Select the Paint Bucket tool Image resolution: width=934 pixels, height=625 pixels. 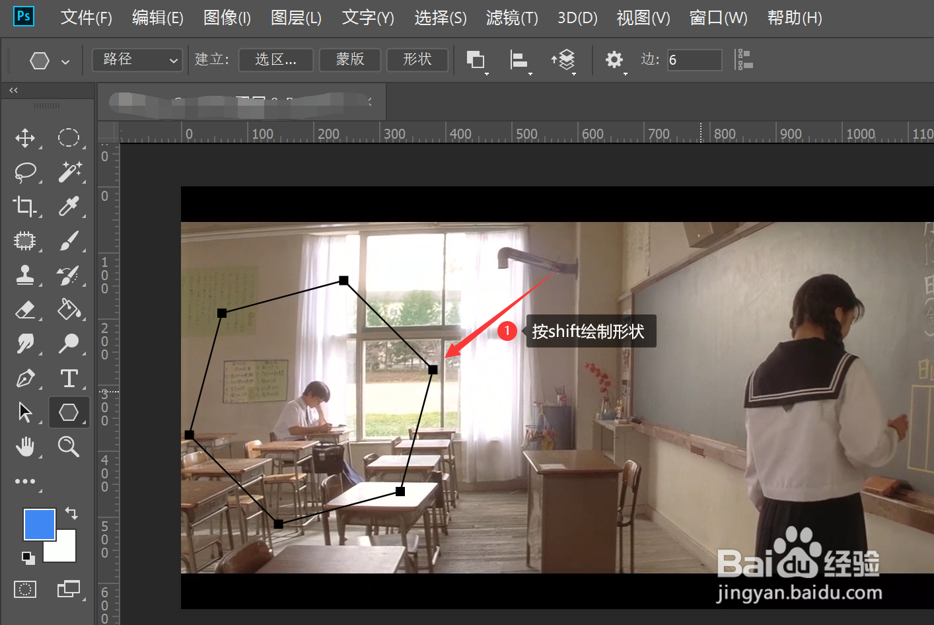click(69, 309)
